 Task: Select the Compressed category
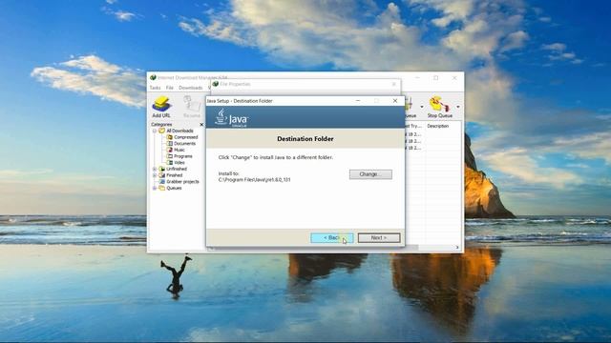[186, 137]
